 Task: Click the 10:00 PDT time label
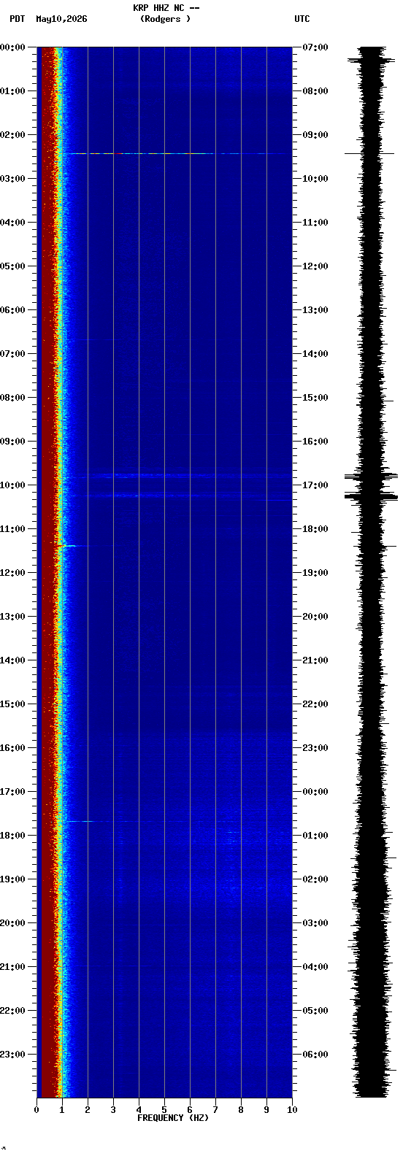(x=12, y=485)
